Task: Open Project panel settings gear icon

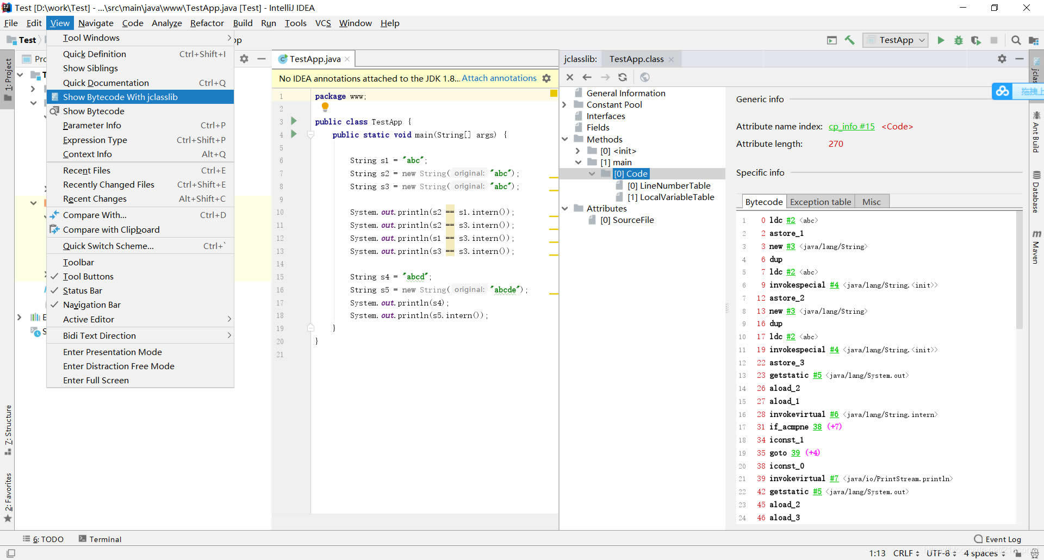Action: point(244,59)
